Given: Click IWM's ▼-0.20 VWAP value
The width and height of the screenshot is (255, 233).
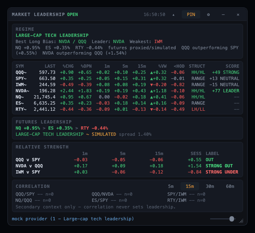Looking at the screenshot, I should point(158,85).
